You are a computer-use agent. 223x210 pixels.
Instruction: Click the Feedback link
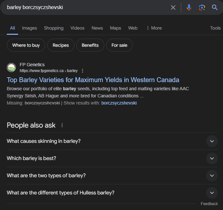(209, 204)
